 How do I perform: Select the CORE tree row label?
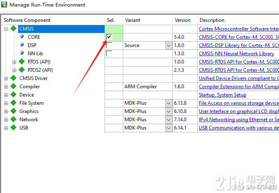[x=34, y=37]
